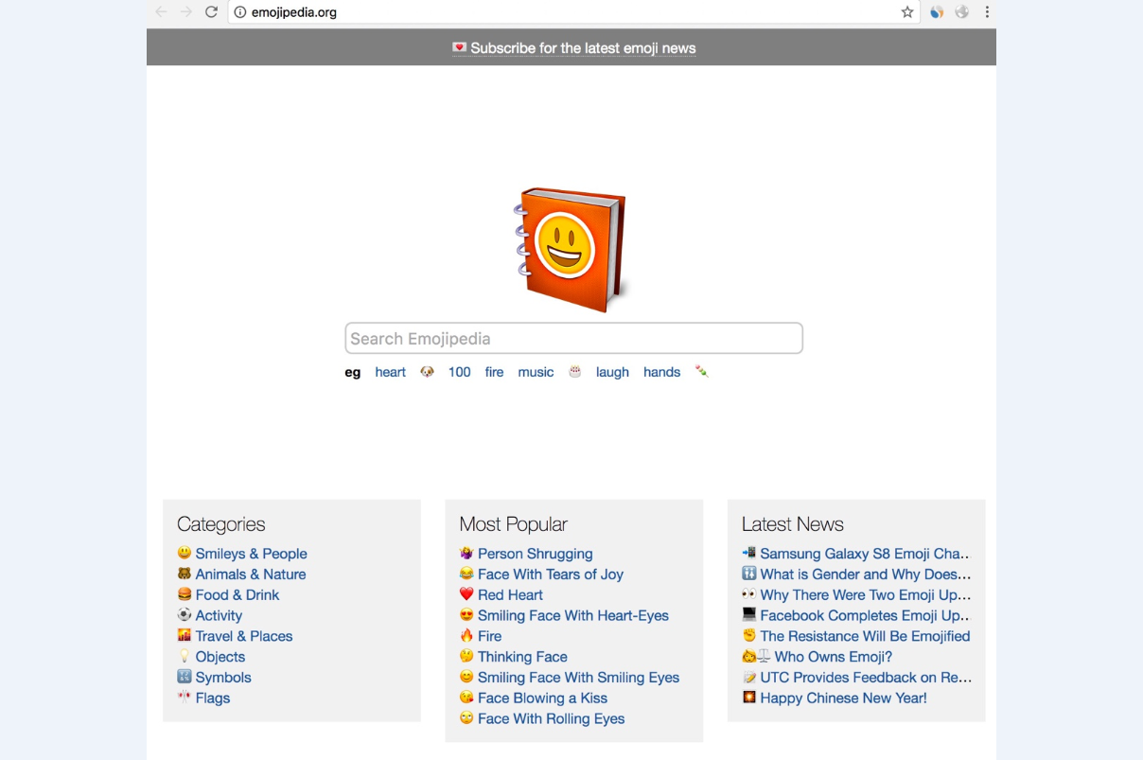Open the Travel & Places category

(244, 636)
